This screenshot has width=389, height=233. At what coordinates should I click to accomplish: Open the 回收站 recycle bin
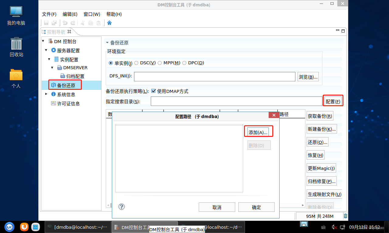click(x=16, y=47)
